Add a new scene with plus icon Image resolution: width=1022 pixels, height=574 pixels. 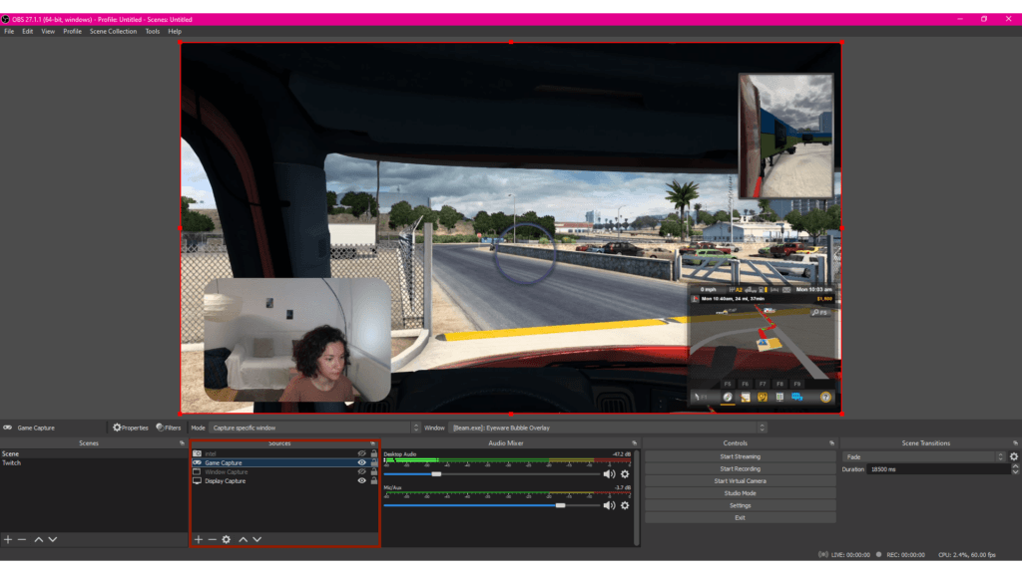pos(8,539)
